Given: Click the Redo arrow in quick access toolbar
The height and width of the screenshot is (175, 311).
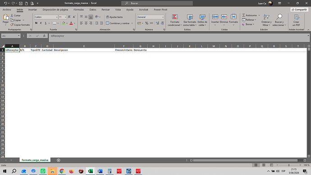Looking at the screenshot, I should 13,3.
